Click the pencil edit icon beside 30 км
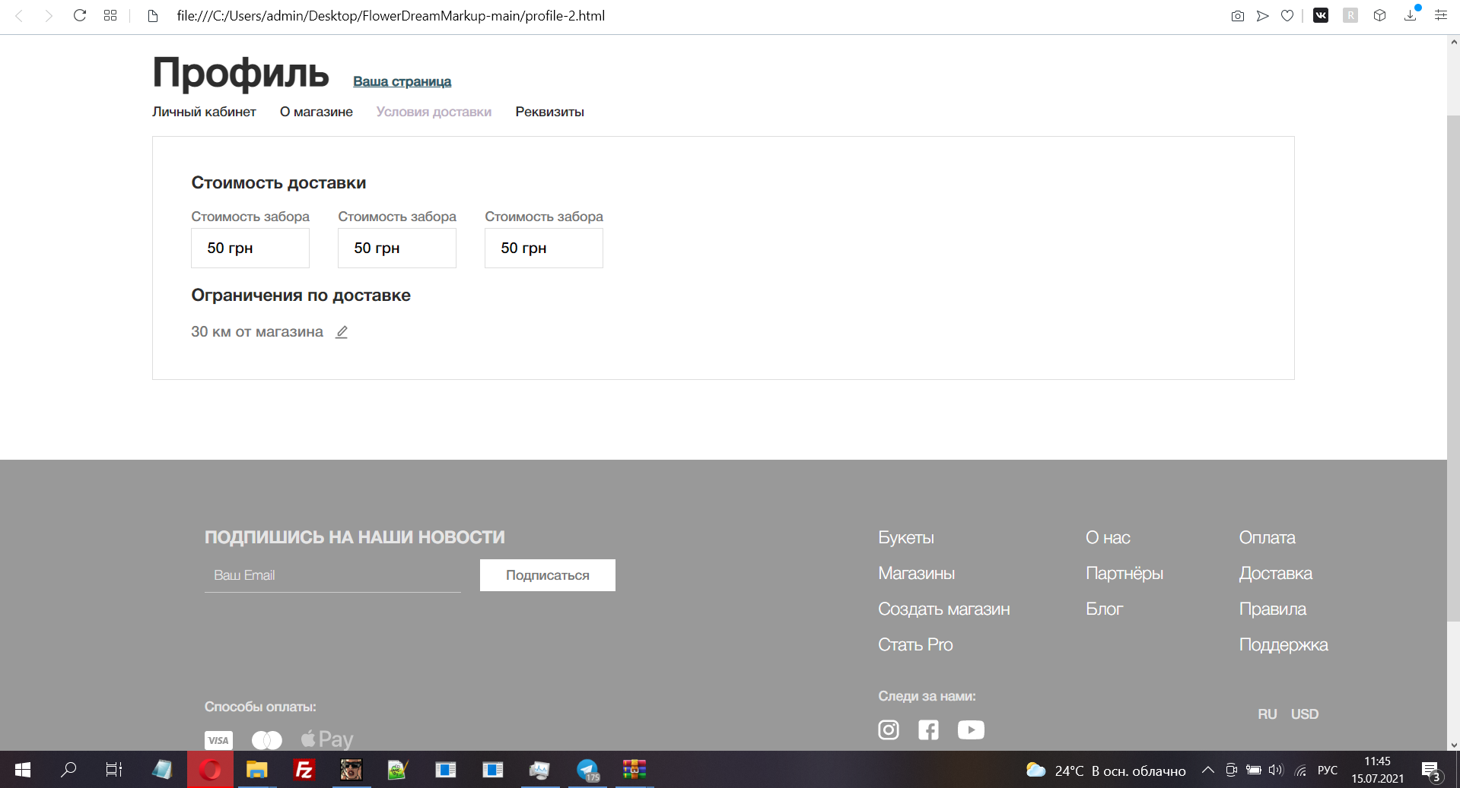The height and width of the screenshot is (788, 1460). pos(342,332)
